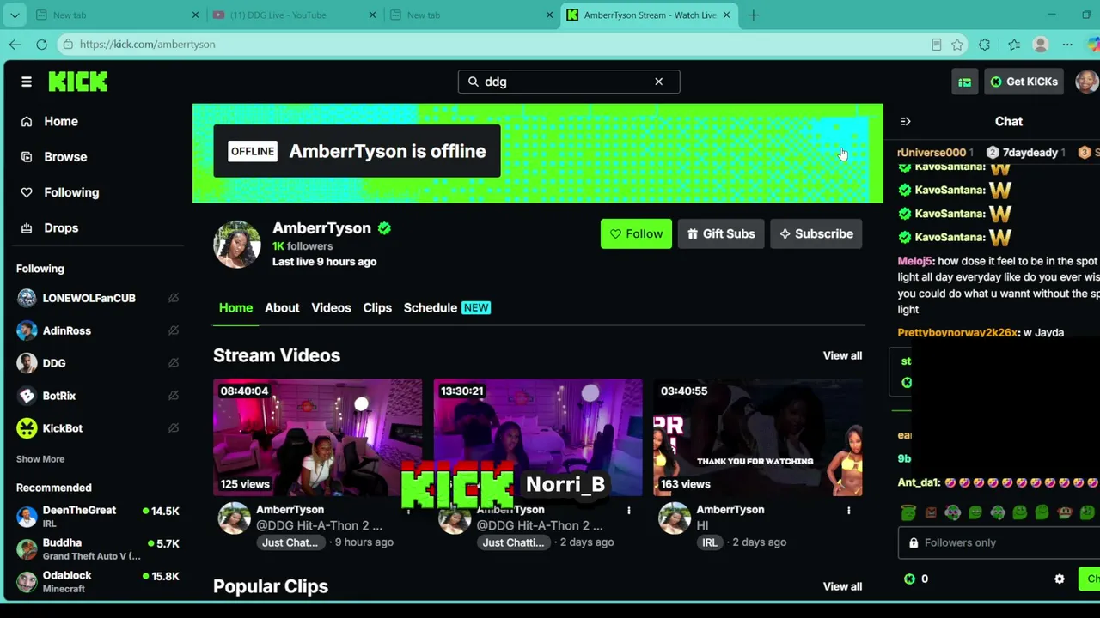View all Popular Clips
This screenshot has height=618, width=1100.
pyautogui.click(x=842, y=586)
